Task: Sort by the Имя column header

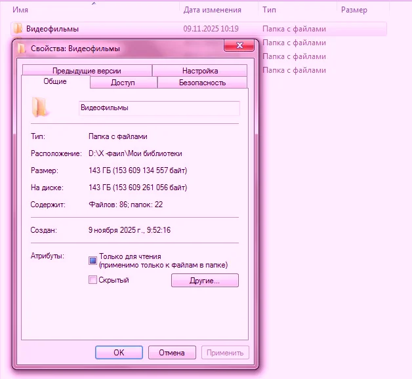Action: (x=20, y=10)
